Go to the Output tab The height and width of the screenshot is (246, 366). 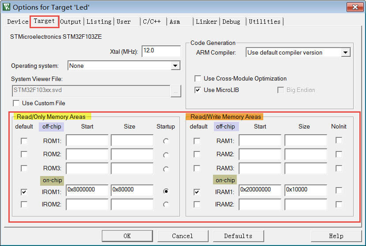71,22
